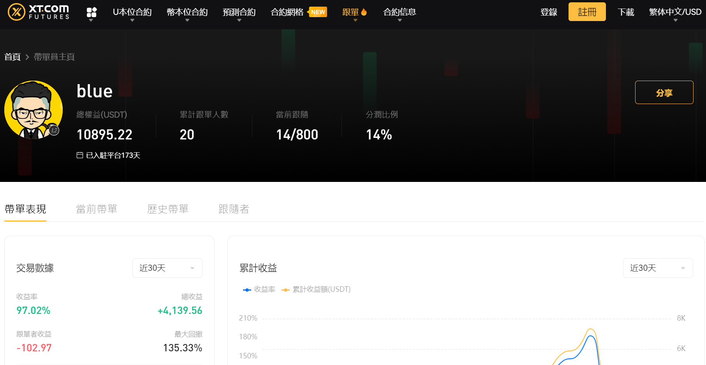This screenshot has height=365, width=706.
Task: Click the peak of the cumulative earnings curve
Action: pyautogui.click(x=591, y=330)
